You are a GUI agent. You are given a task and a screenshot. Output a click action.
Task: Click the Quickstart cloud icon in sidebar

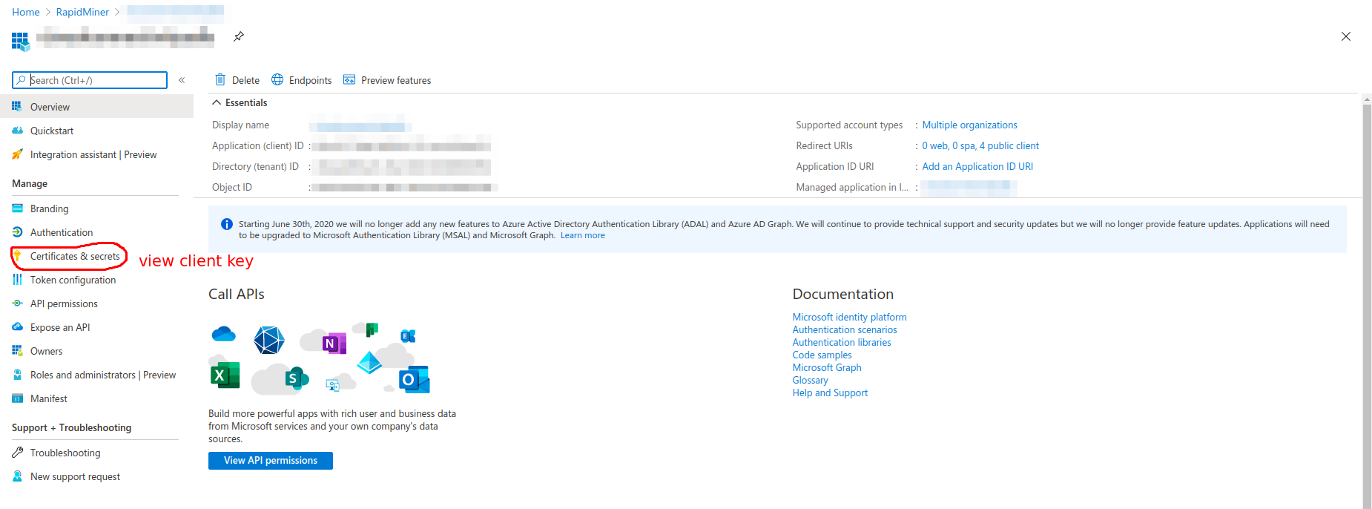[18, 131]
